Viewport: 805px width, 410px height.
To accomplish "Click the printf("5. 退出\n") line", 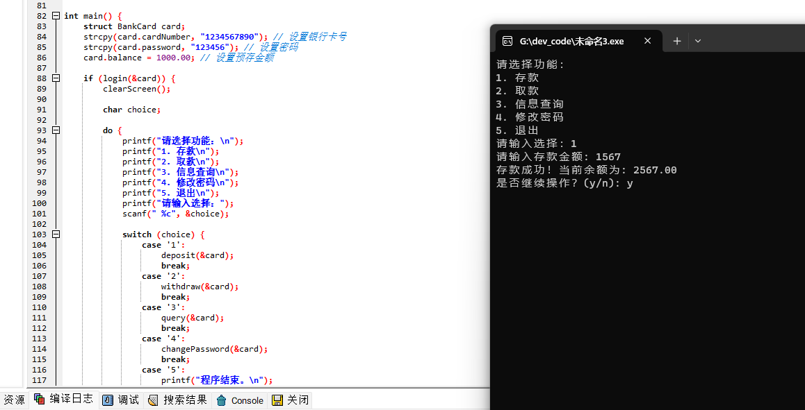I will coord(170,194).
